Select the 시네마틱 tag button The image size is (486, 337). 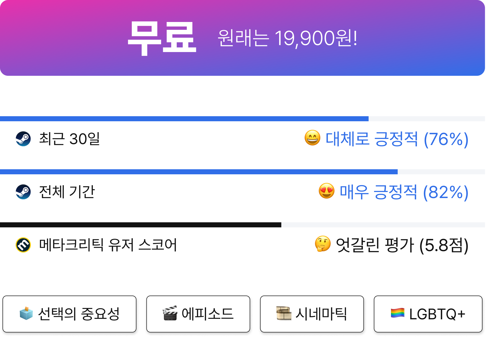312,314
